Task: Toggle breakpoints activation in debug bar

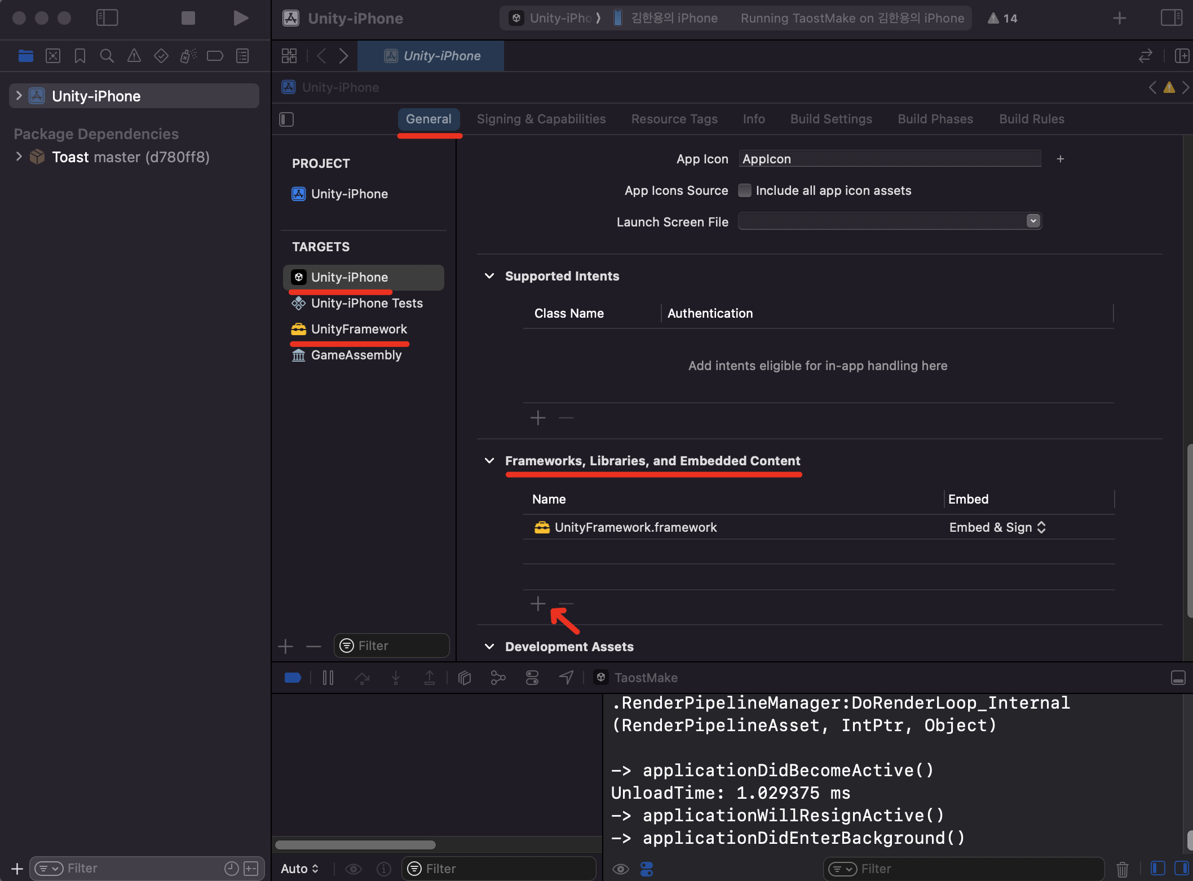Action: [293, 678]
